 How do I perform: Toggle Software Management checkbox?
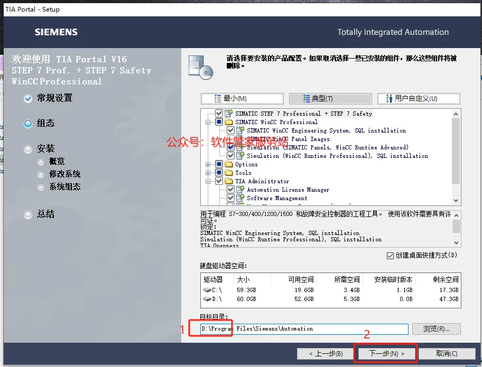(x=230, y=198)
